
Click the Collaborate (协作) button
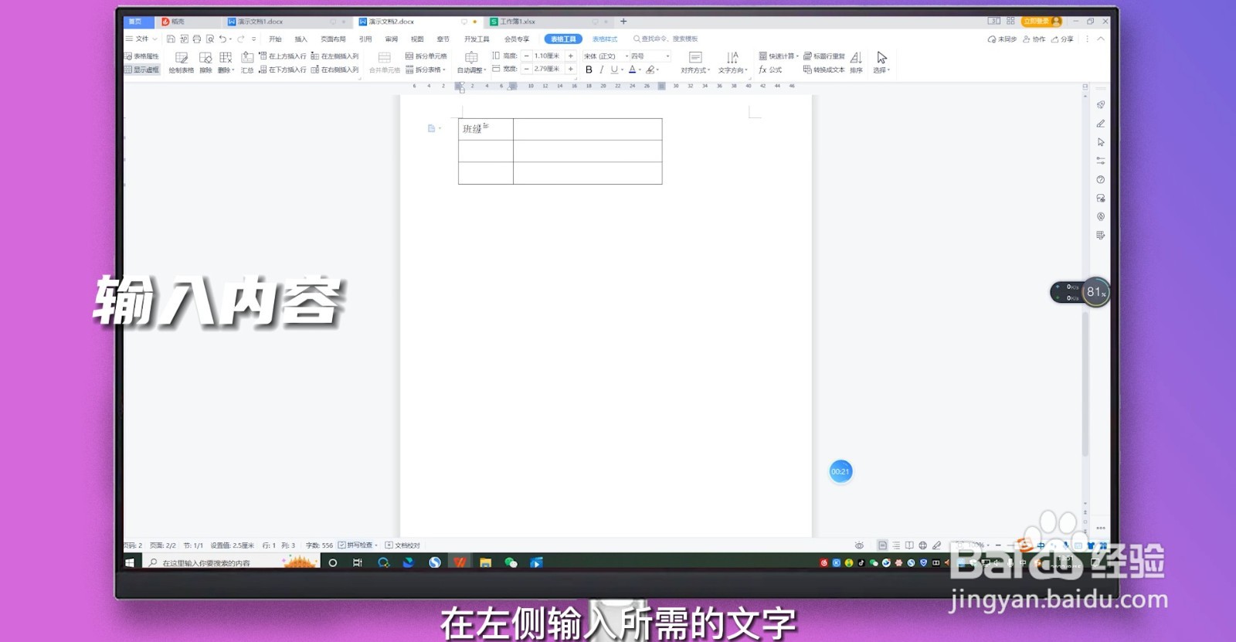[x=1034, y=39]
